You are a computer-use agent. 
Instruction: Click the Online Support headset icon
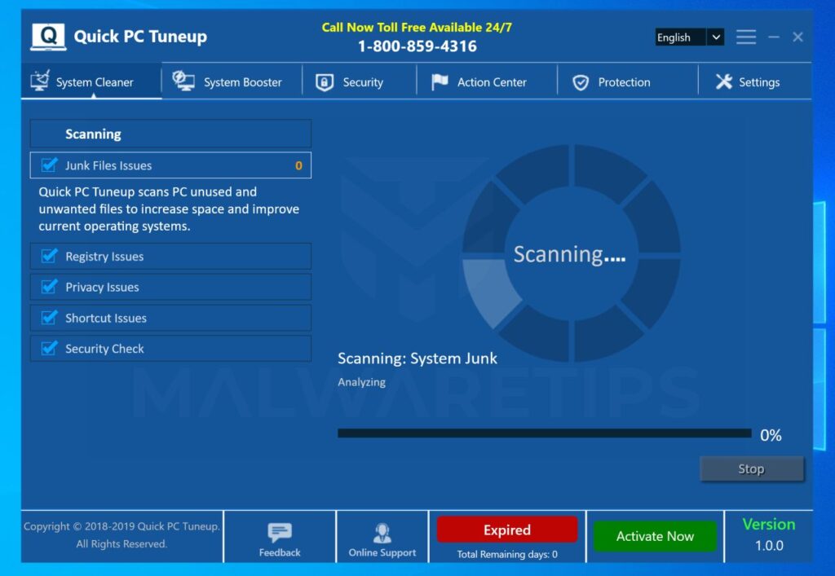pos(382,533)
